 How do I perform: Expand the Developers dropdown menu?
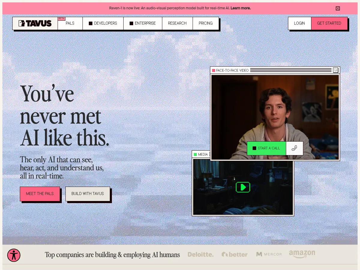click(x=103, y=23)
